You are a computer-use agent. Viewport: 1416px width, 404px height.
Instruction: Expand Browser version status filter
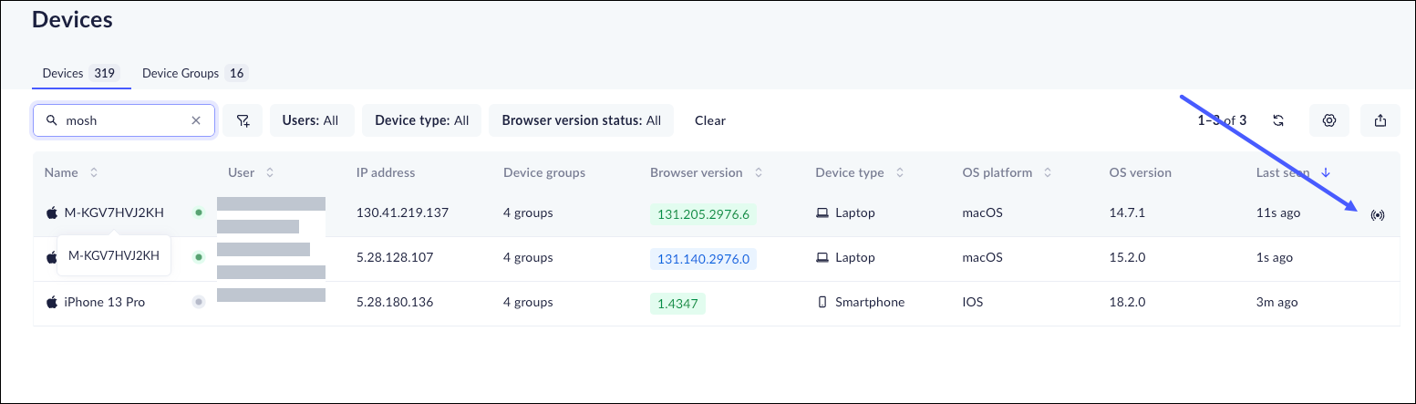point(581,120)
